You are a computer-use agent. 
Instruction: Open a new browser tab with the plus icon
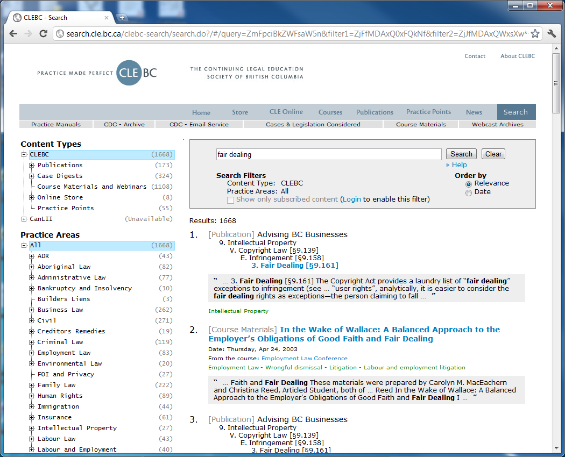coord(123,17)
